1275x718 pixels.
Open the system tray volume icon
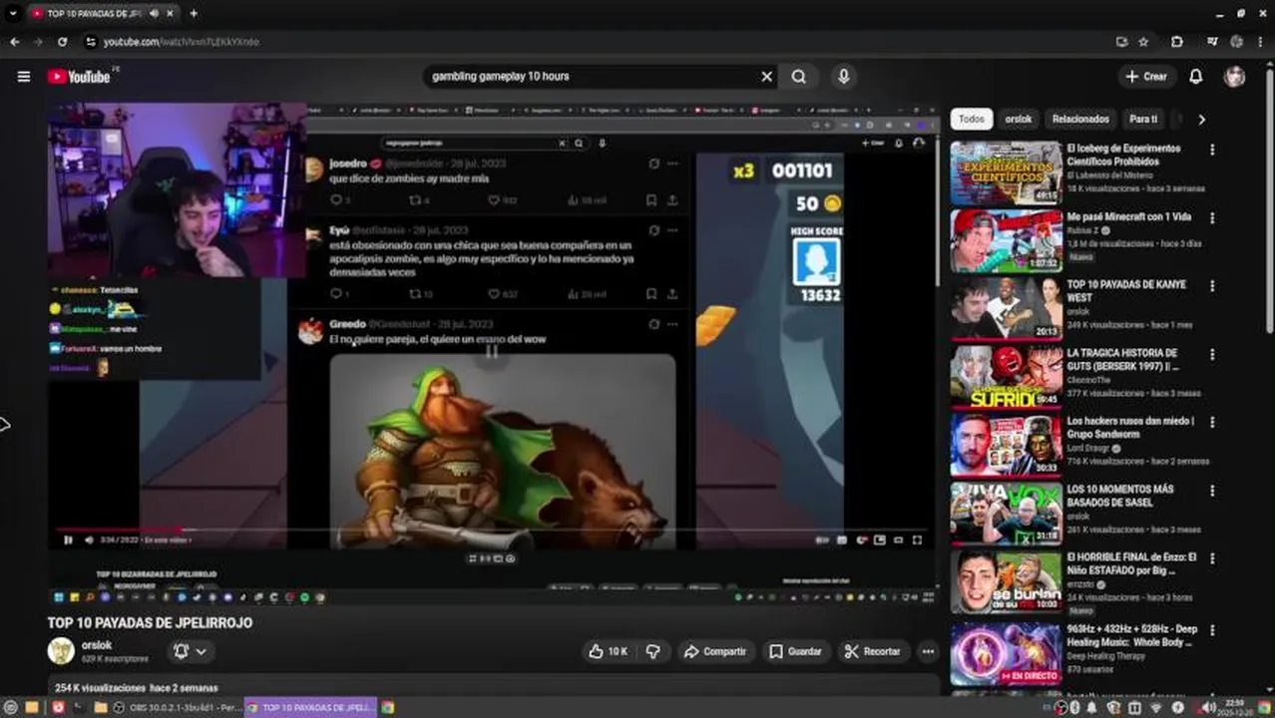coord(1209,708)
